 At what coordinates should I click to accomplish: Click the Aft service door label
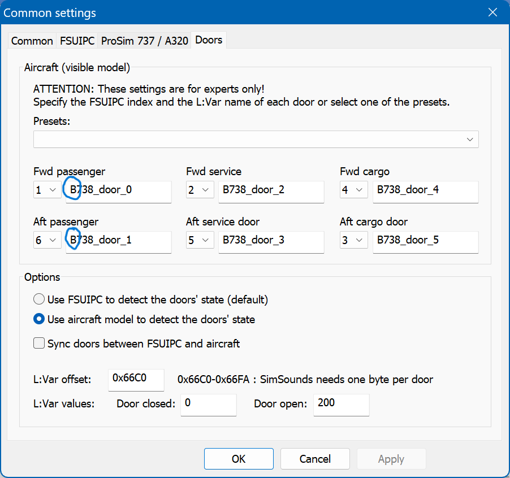222,221
